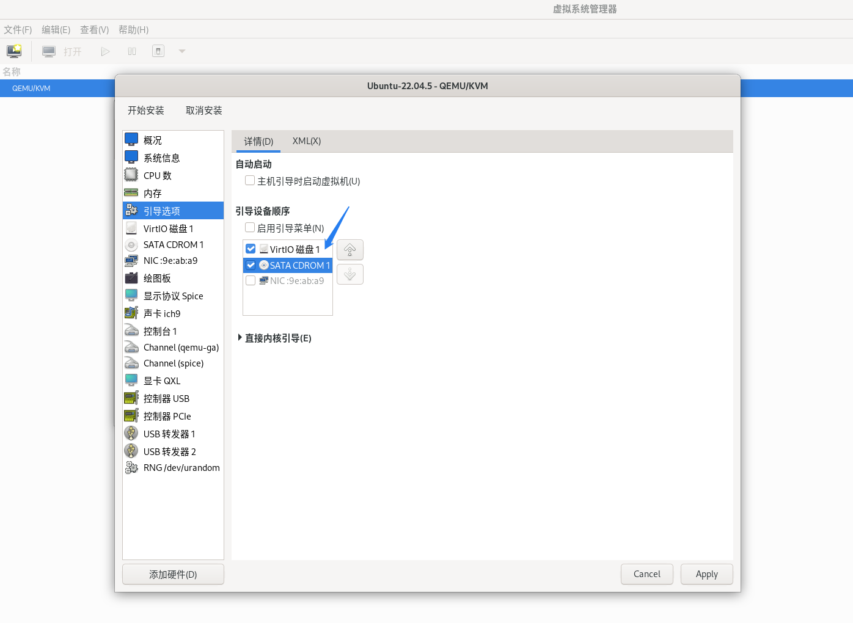Open the 帮助(H) menu

coord(133,30)
